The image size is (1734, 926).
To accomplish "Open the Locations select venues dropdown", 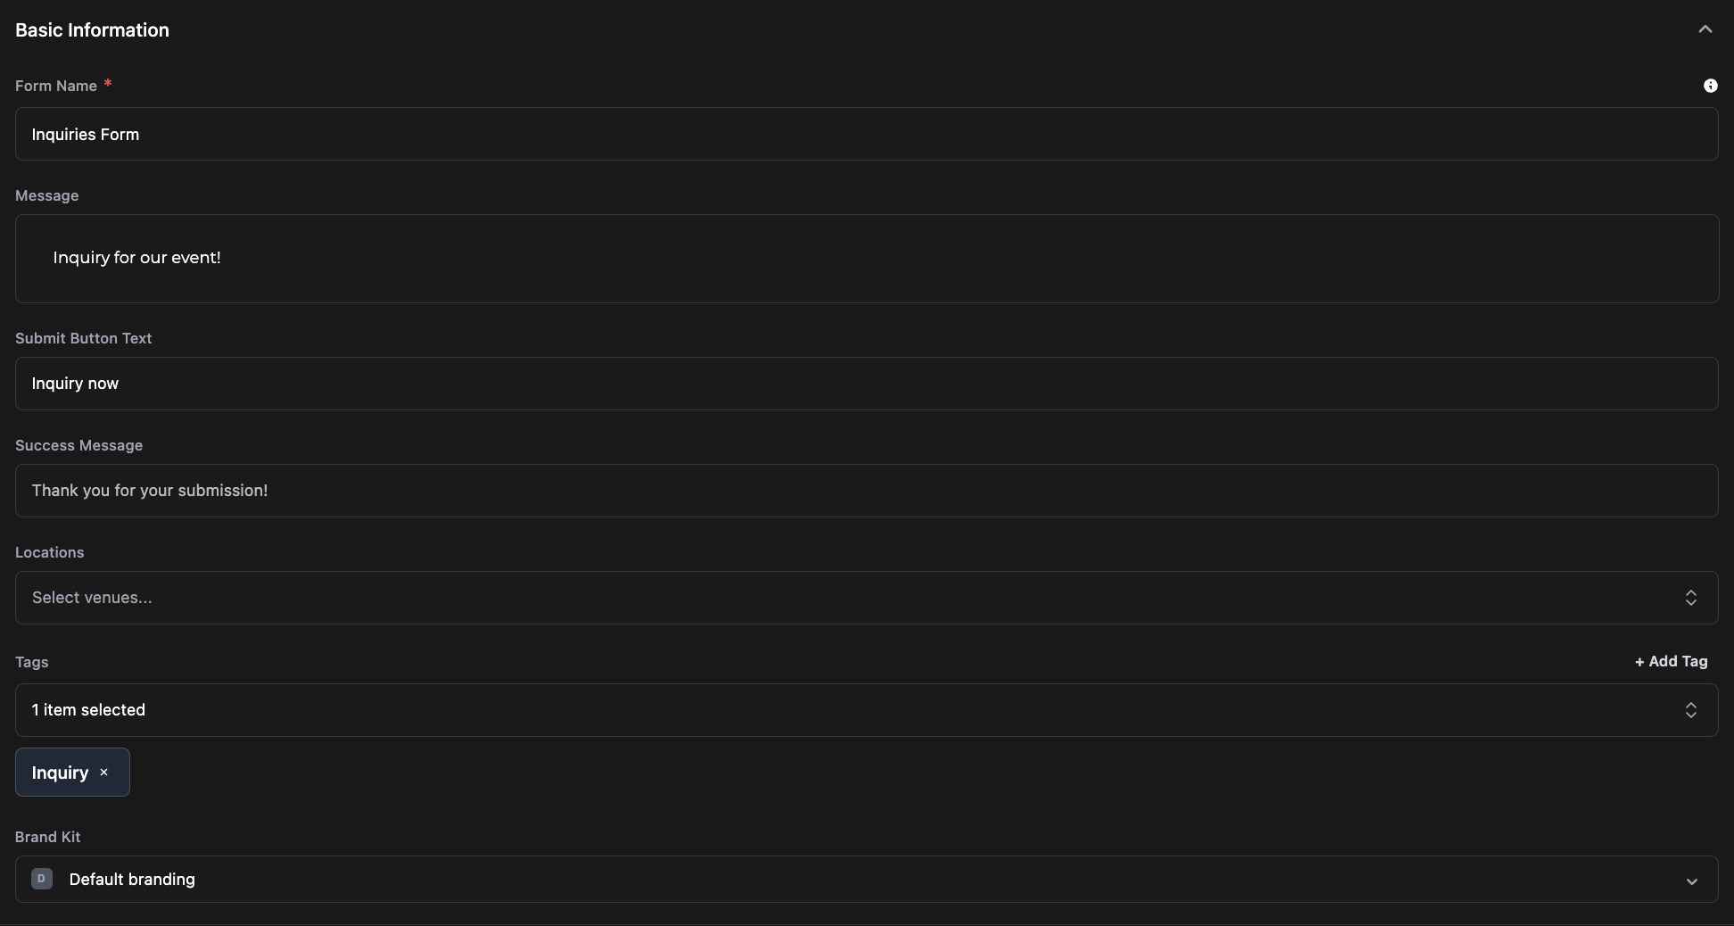I will click(847, 598).
